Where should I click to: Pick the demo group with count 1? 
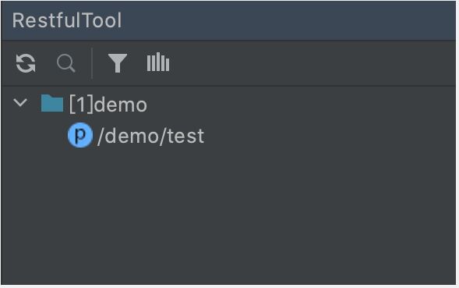click(x=108, y=104)
